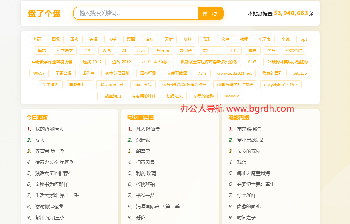Open the 资料 tag
Image resolution: width=350 pixels, height=224 pixels.
click(188, 39)
